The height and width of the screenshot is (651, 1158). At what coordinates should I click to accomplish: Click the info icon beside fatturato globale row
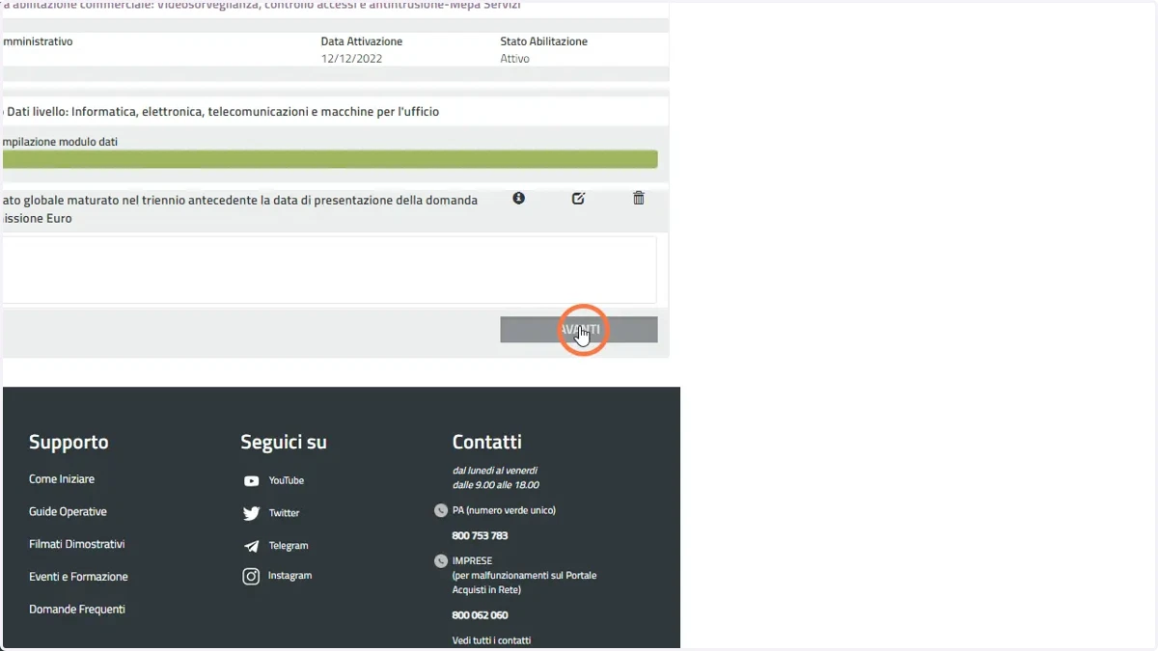coord(519,198)
